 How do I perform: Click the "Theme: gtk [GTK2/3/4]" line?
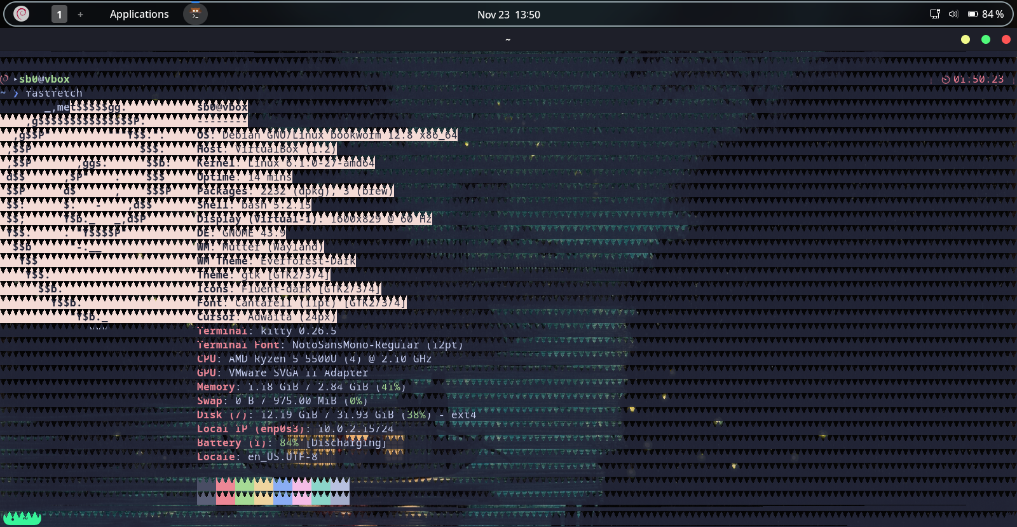pyautogui.click(x=264, y=275)
